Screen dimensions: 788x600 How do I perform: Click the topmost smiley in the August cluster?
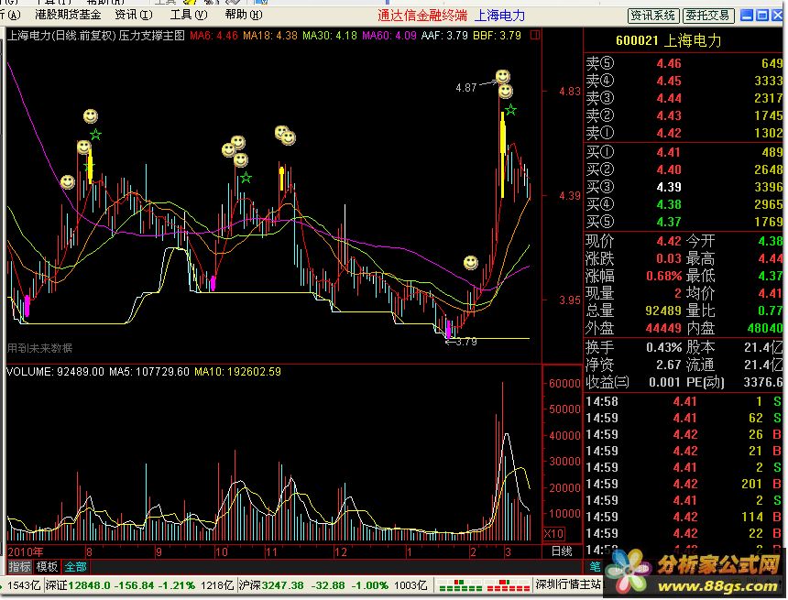pos(91,116)
